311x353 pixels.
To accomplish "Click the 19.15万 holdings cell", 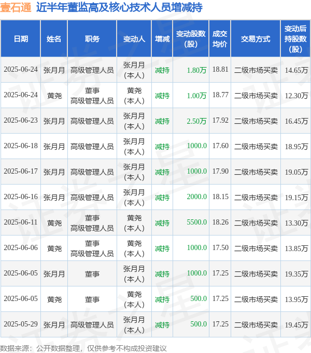I will [296, 198].
